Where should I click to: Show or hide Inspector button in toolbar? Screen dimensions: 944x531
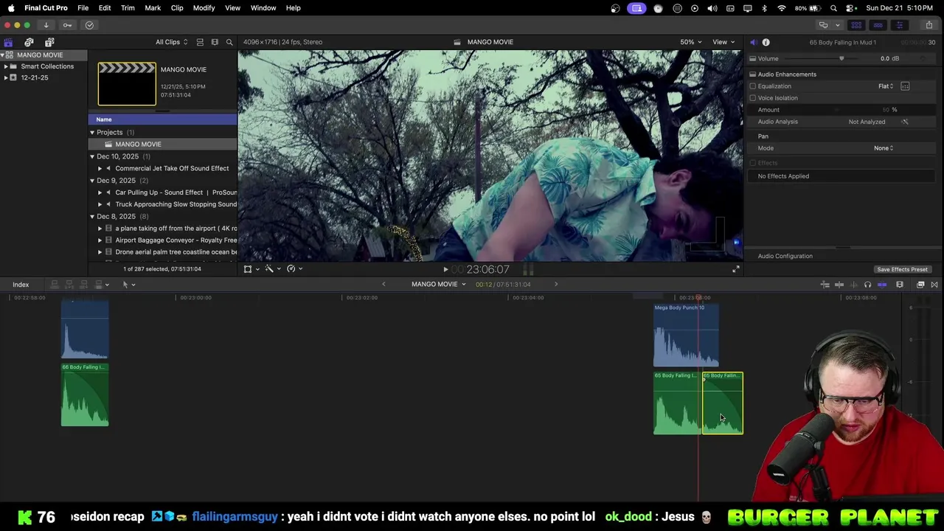(899, 25)
